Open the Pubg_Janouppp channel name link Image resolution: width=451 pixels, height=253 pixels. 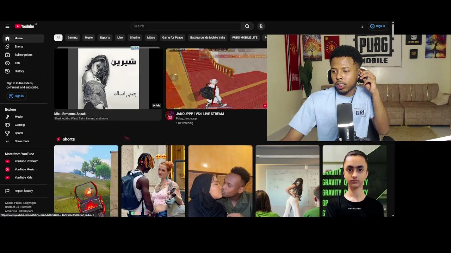tap(186, 118)
